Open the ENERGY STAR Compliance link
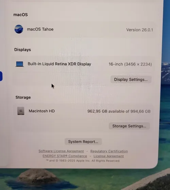 pyautogui.click(x=65, y=156)
